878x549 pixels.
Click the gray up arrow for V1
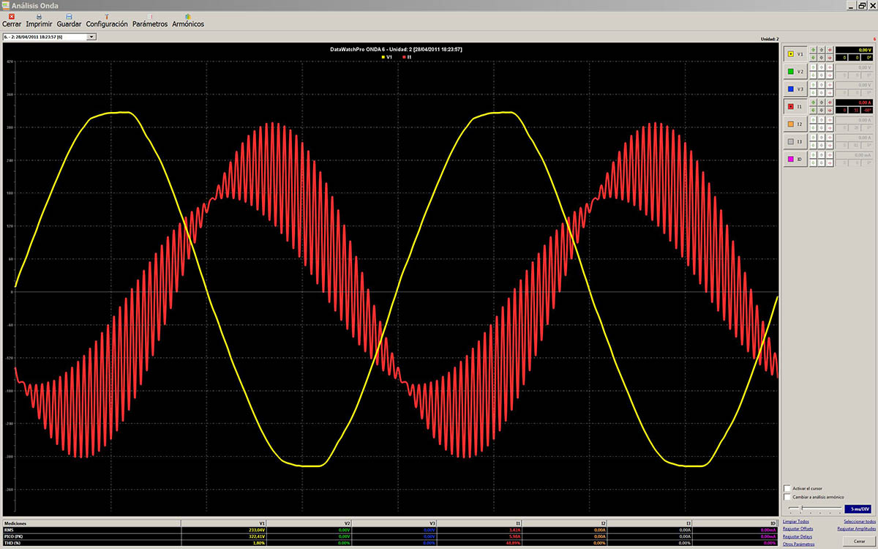[822, 50]
